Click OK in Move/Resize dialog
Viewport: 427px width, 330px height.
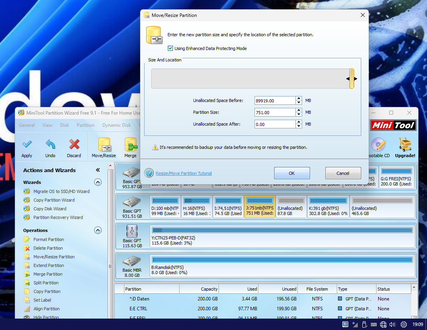(x=292, y=173)
